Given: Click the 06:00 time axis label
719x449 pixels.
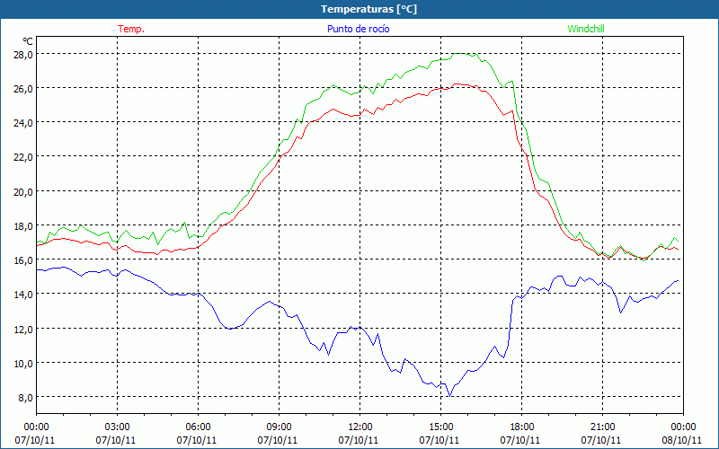Looking at the screenshot, I should tap(198, 427).
